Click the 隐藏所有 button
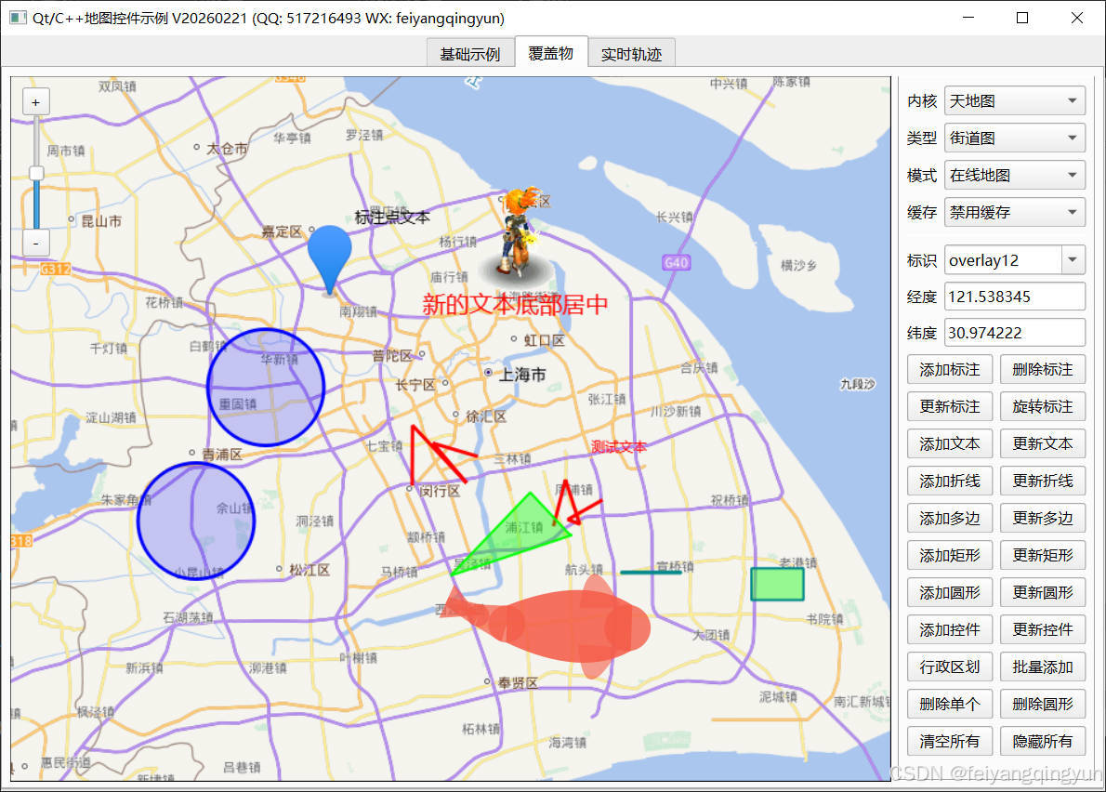Screen dimensions: 1106x792 point(1043,741)
